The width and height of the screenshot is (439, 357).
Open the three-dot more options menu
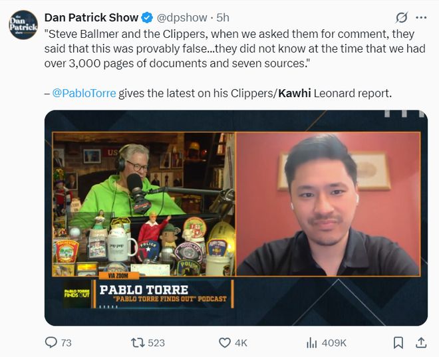(421, 18)
